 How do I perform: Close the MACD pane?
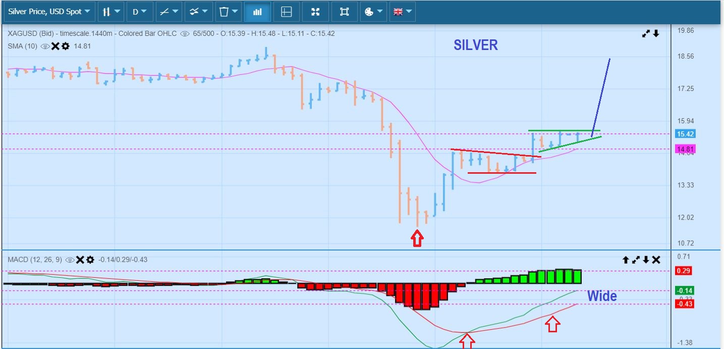[x=656, y=260]
